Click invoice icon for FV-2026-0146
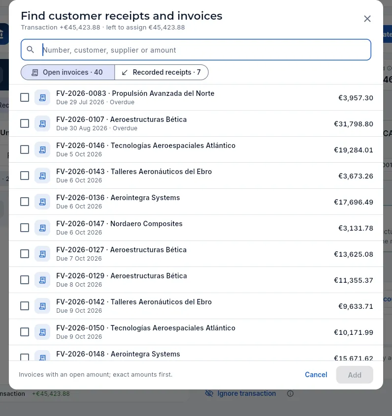This screenshot has width=392, height=416. click(x=42, y=149)
